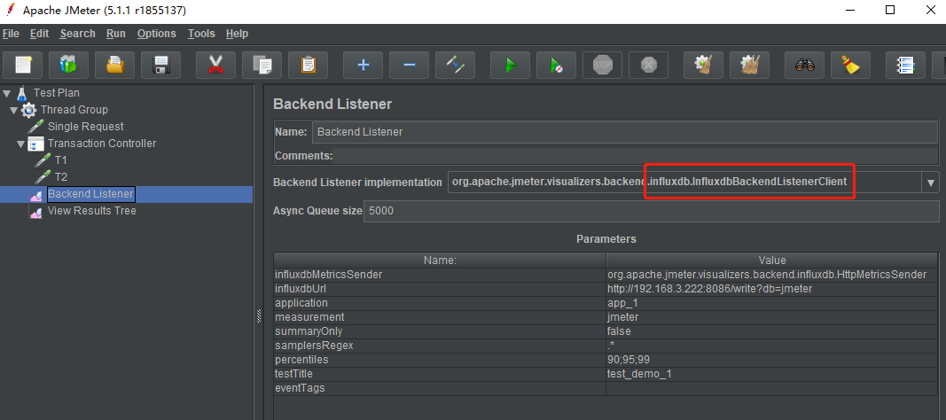Click the Test Plan flask icon
This screenshot has width=946, height=420.
[22, 93]
